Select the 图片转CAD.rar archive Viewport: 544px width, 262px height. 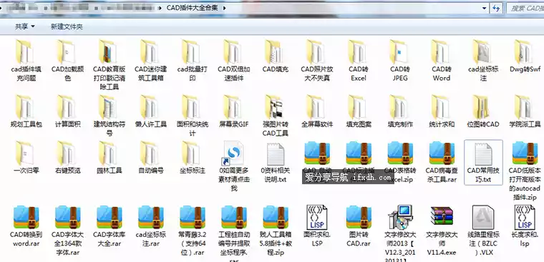point(359,226)
